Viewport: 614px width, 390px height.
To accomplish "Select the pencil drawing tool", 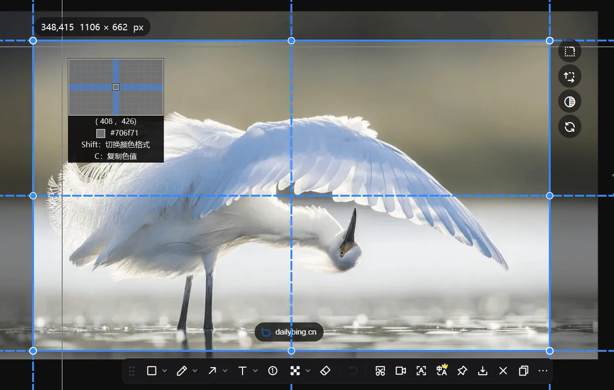I will coord(182,371).
